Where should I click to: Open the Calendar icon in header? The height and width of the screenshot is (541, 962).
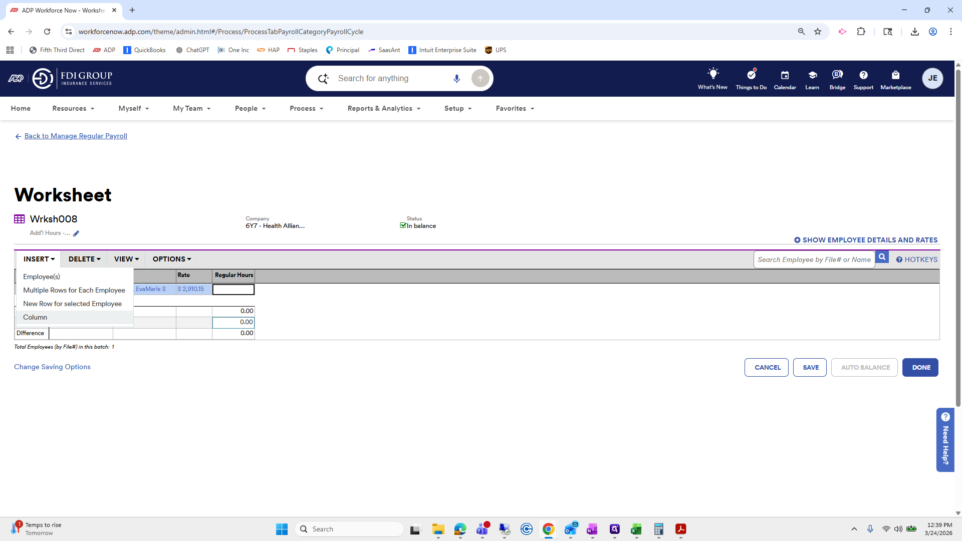pos(785,75)
